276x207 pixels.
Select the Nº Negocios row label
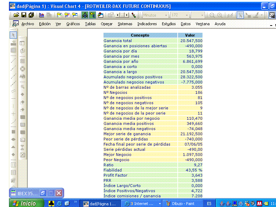pyautogui.click(x=115, y=92)
